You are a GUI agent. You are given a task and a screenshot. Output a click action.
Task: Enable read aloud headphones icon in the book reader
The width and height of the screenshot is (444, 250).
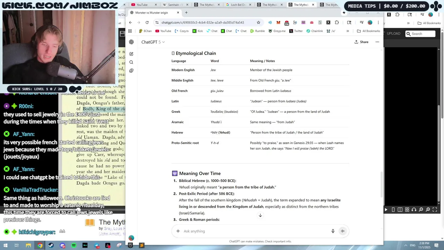pyautogui.click(x=414, y=210)
